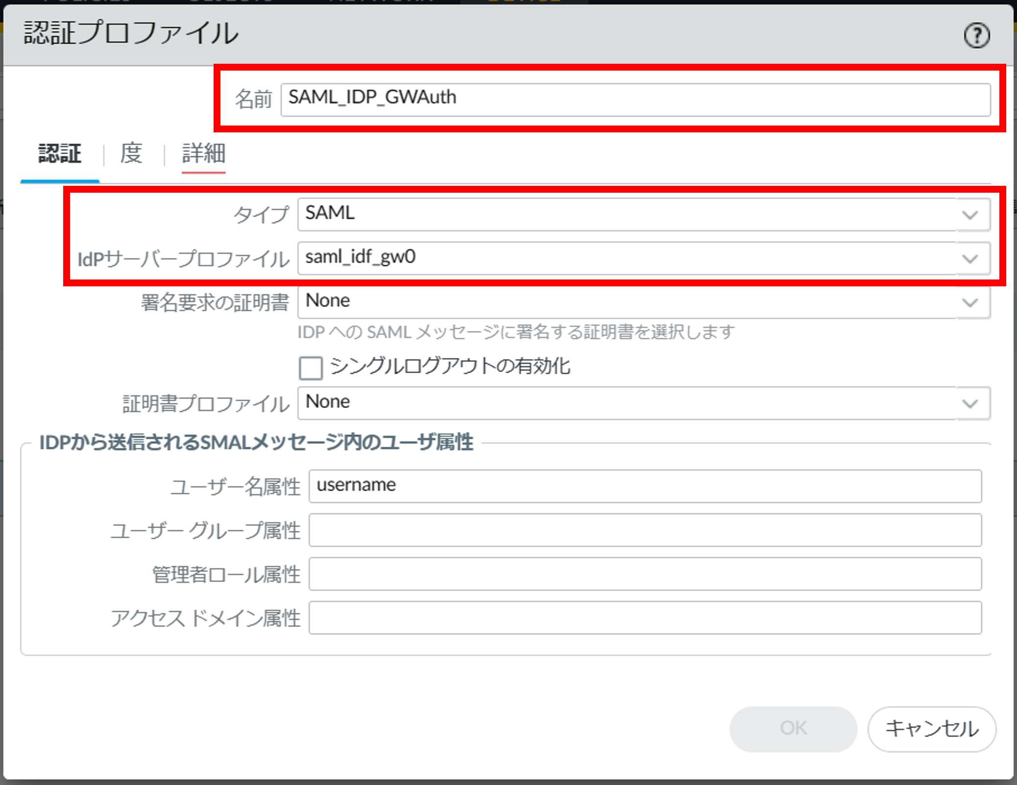Click the アクセス ドメイン属性 field
This screenshot has height=785, width=1017.
pyautogui.click(x=645, y=617)
